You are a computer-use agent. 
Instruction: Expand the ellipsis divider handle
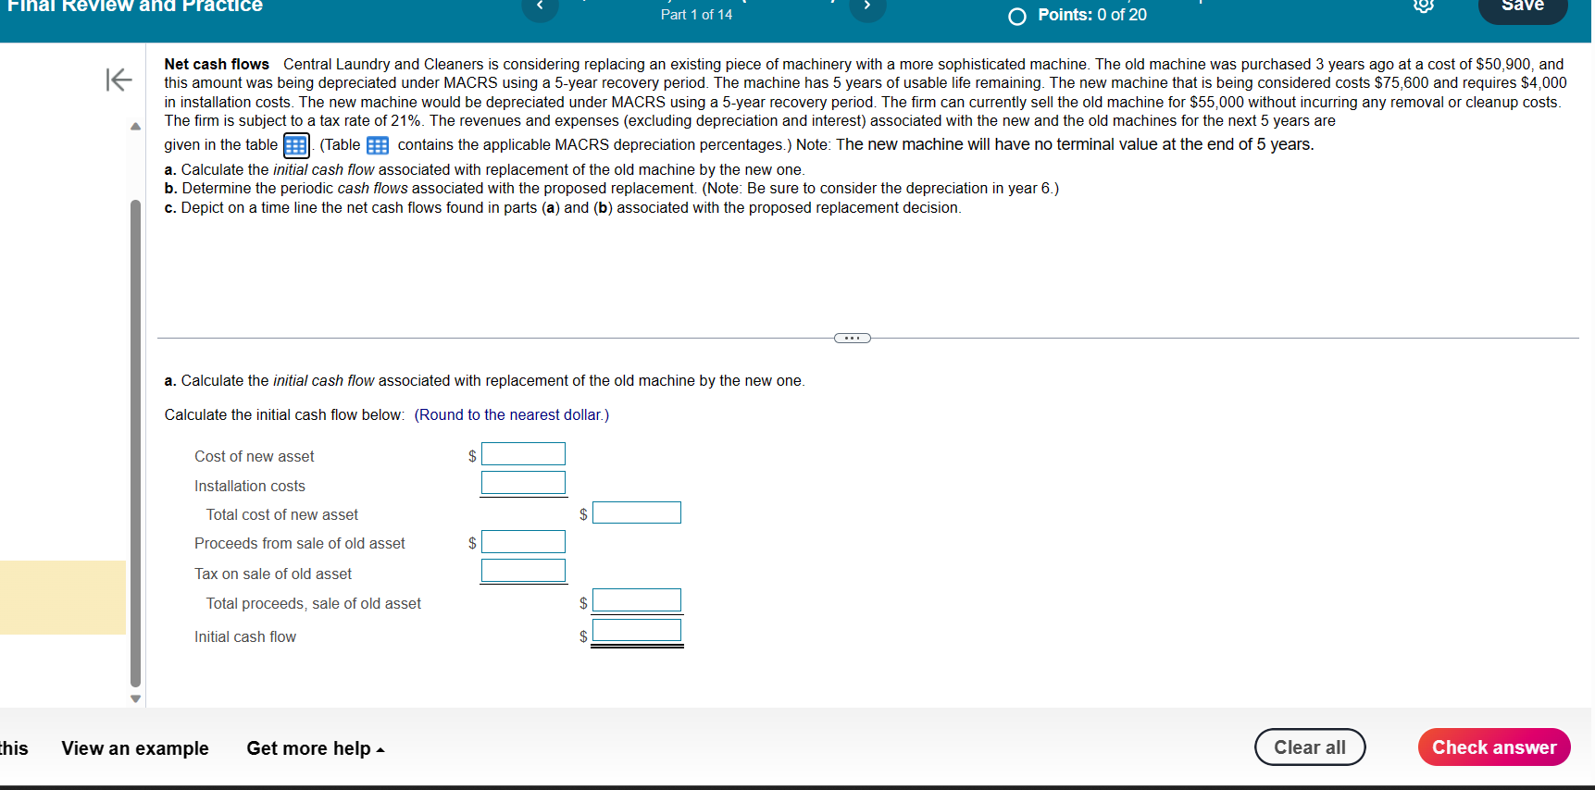[853, 338]
